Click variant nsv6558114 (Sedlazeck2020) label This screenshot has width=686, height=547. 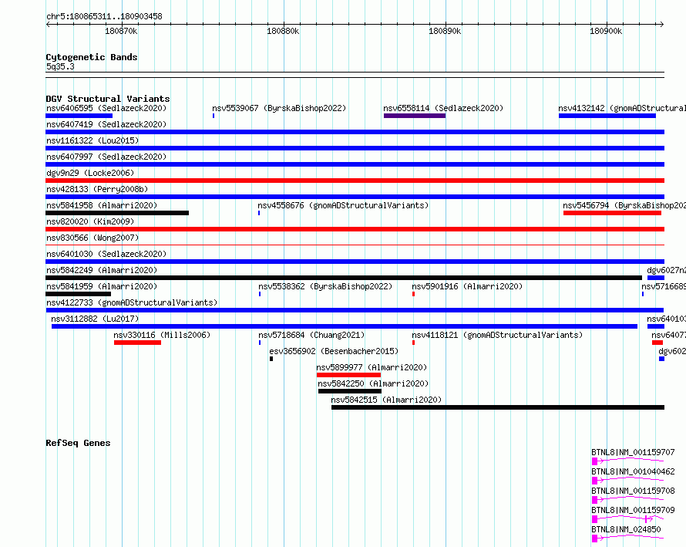tap(443, 108)
